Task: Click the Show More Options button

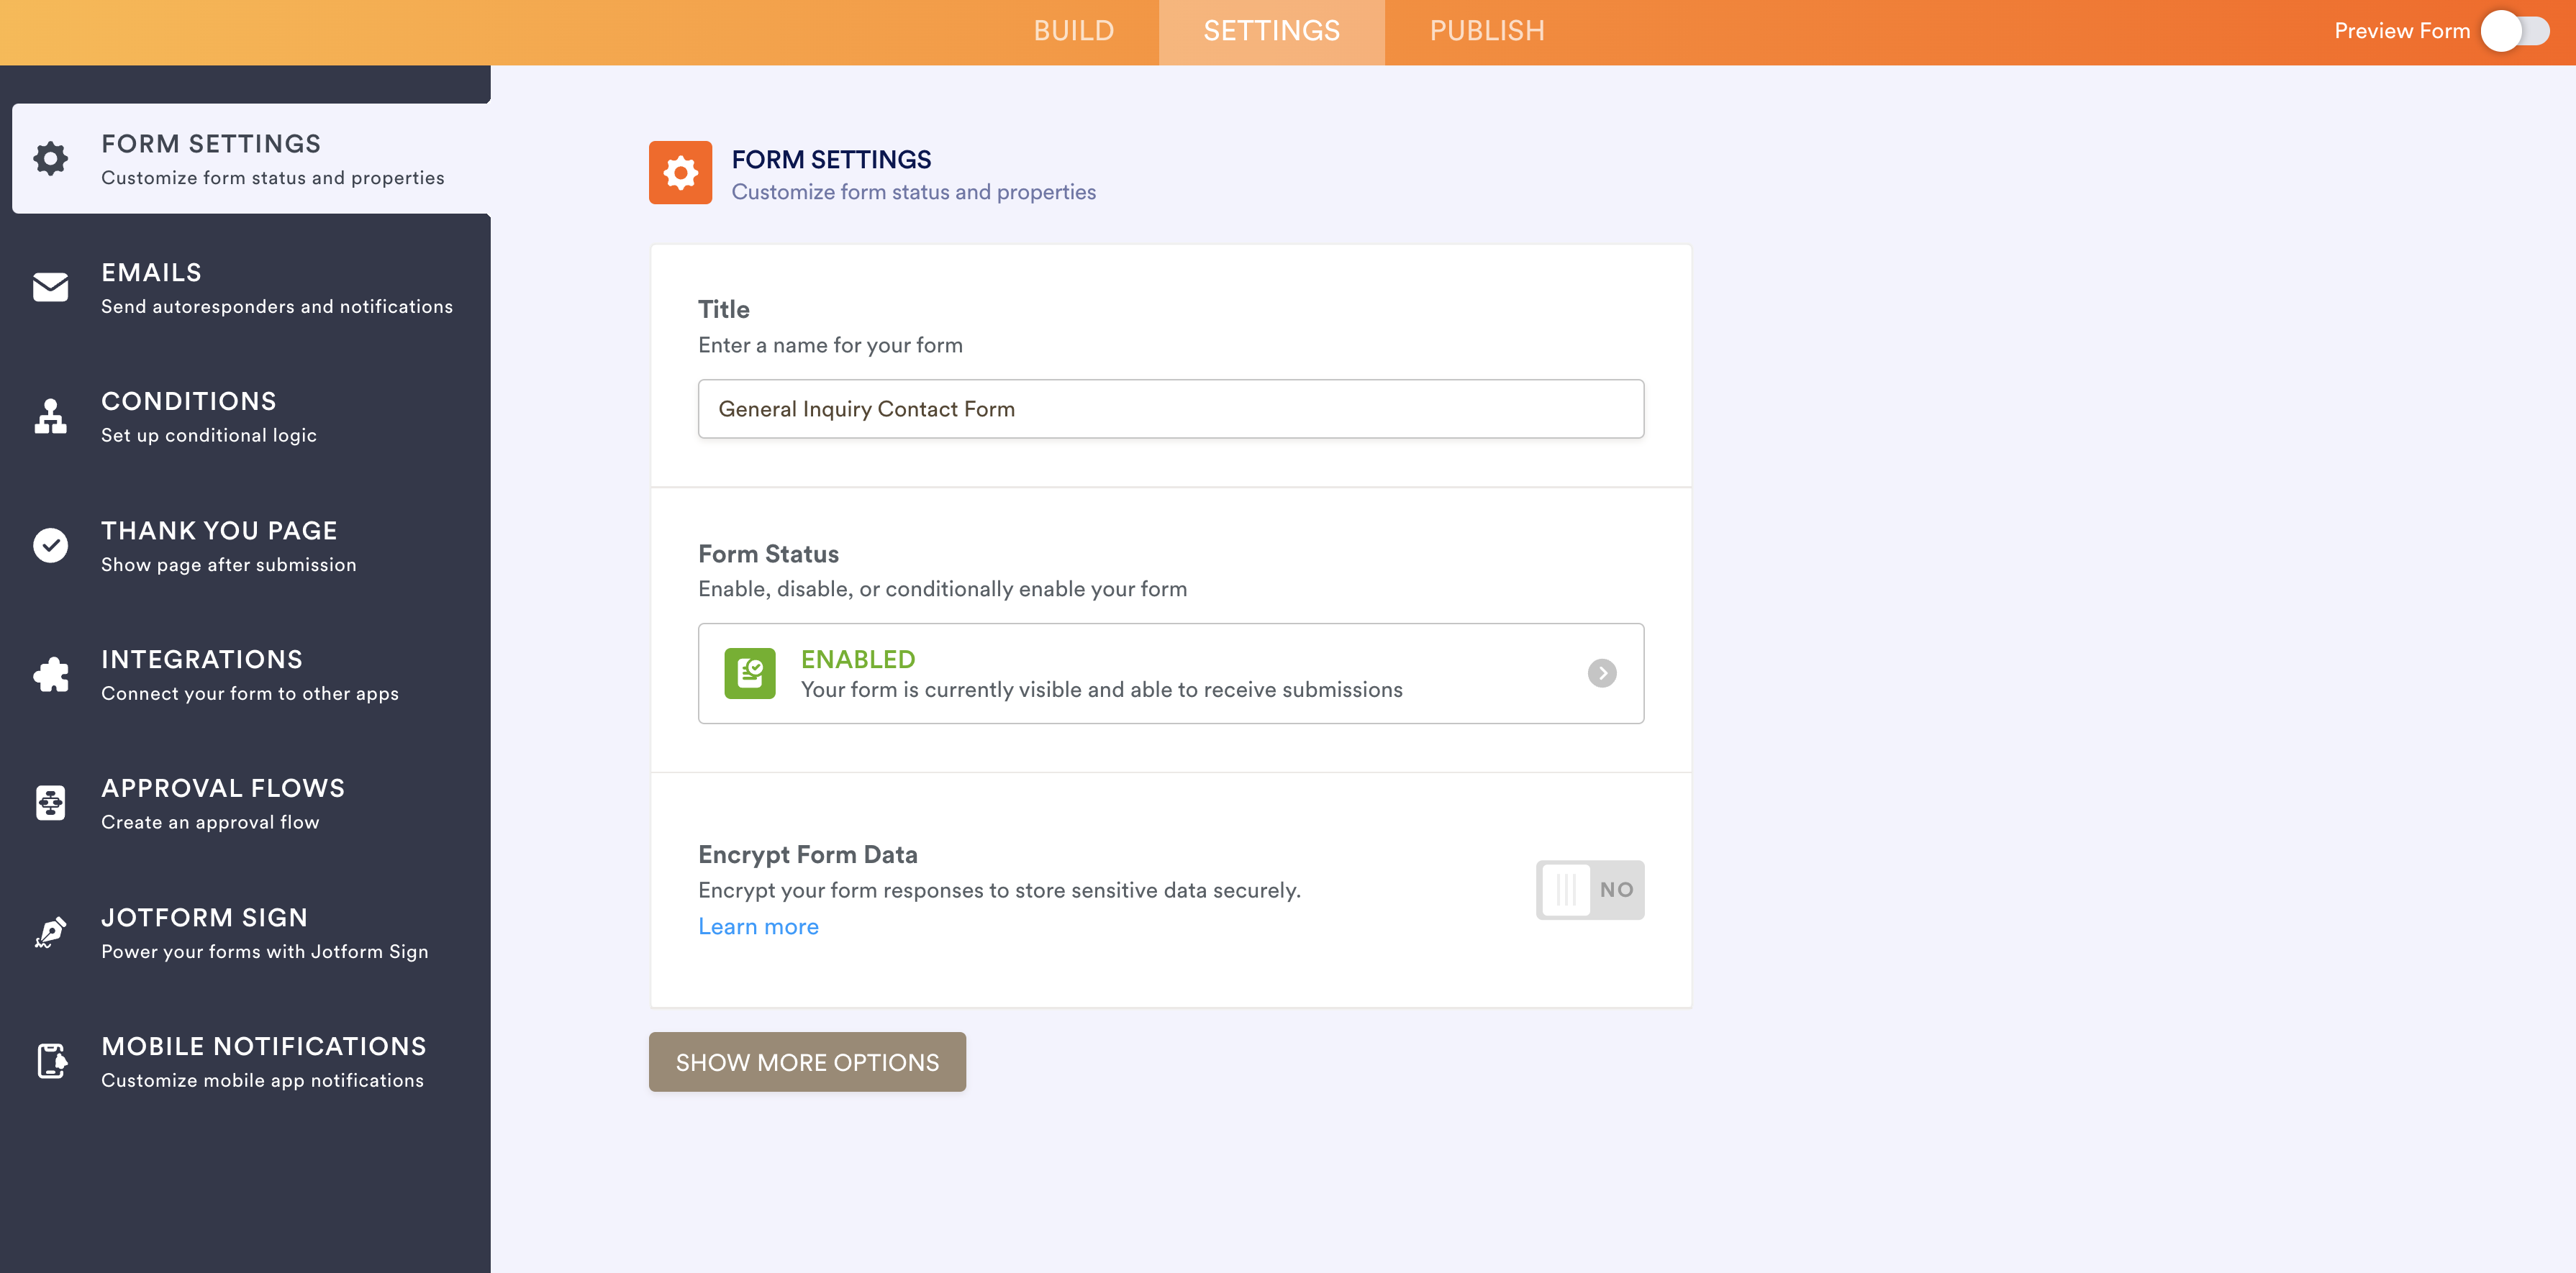Action: pyautogui.click(x=807, y=1062)
